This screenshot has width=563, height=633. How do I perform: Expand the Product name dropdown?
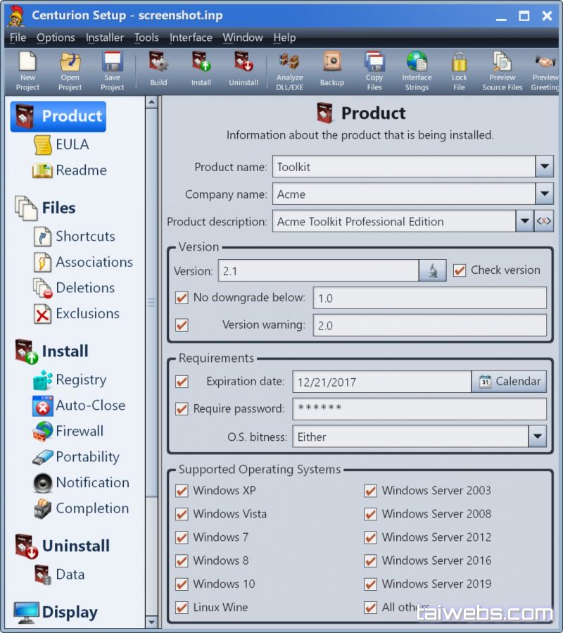click(544, 167)
